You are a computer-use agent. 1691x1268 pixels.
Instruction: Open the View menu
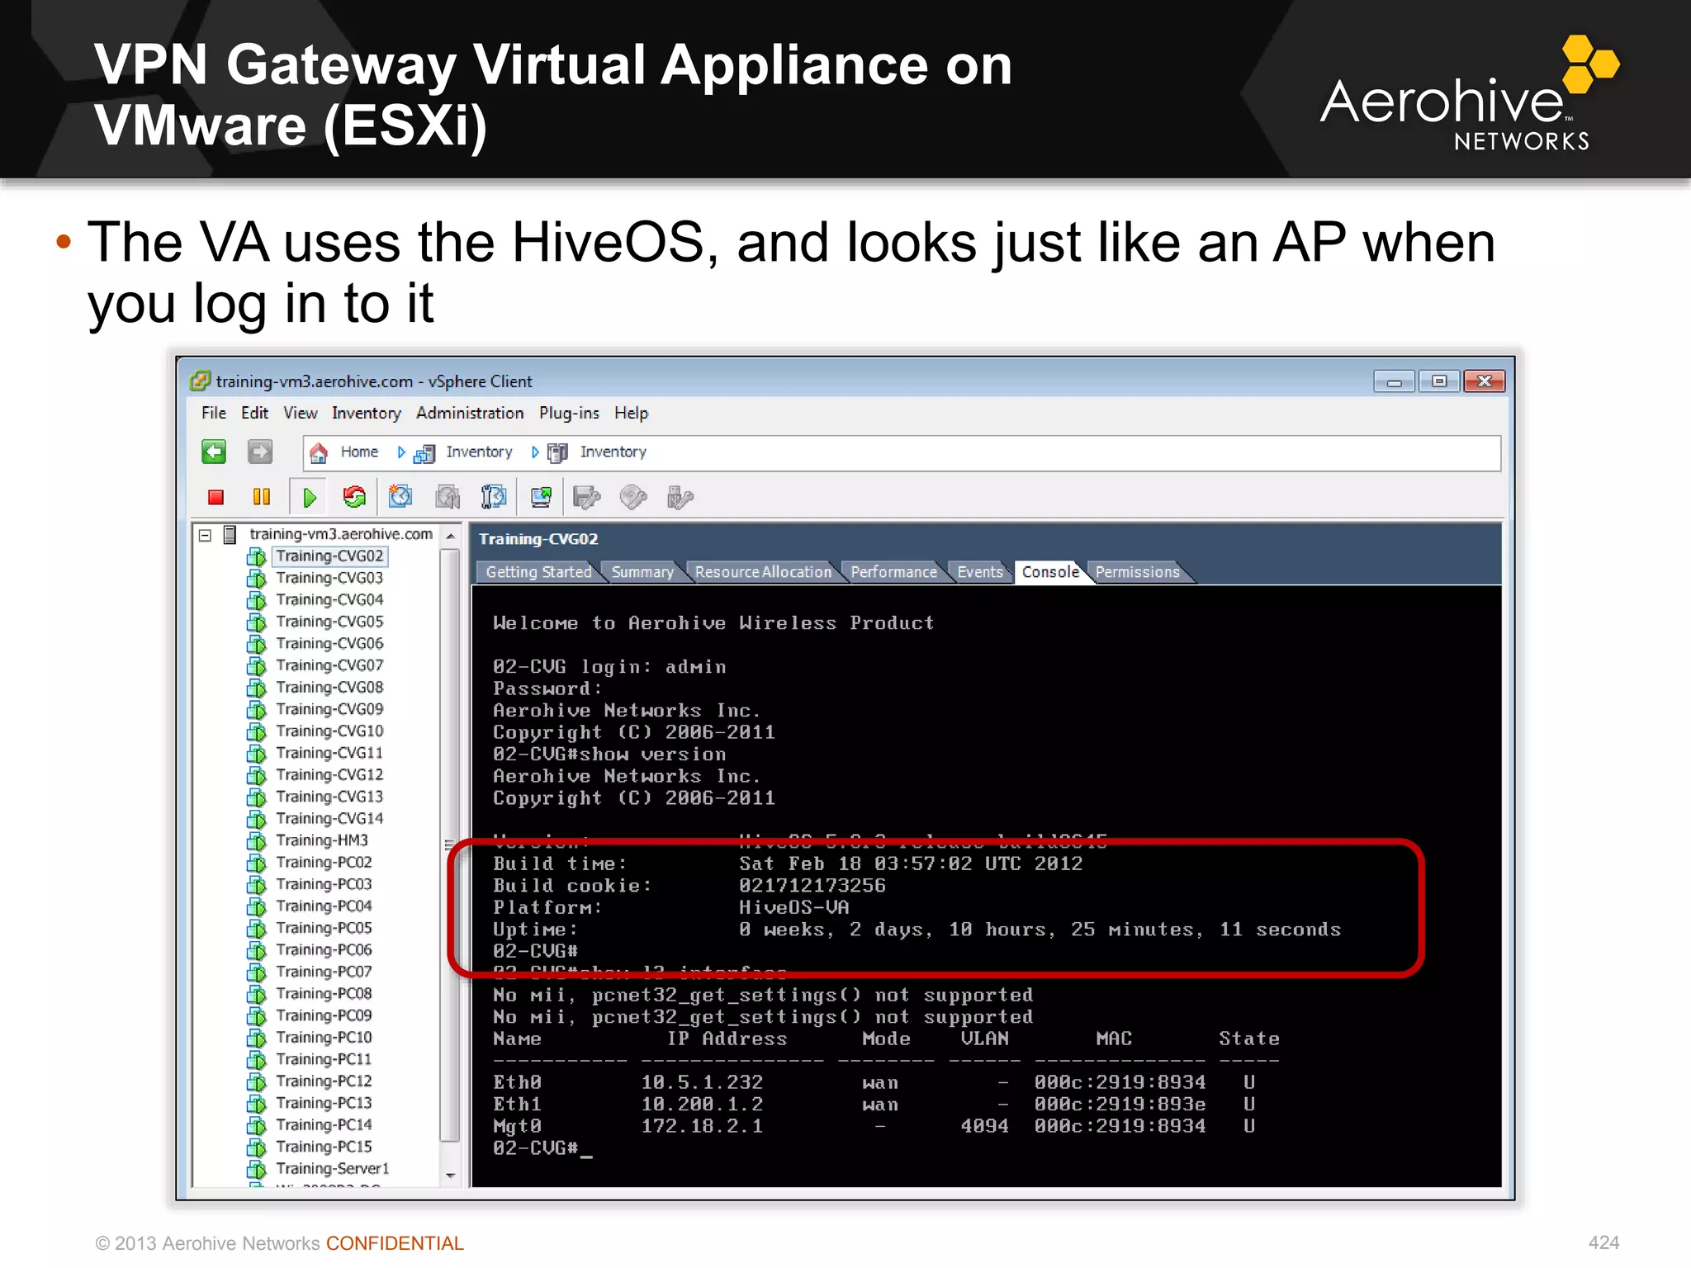pos(301,413)
